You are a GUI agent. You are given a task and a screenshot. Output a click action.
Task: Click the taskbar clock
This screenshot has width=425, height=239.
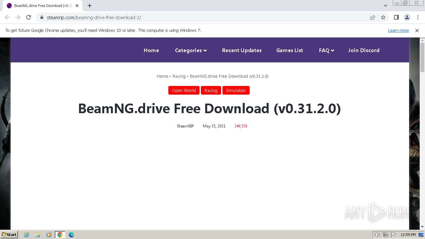pyautogui.click(x=408, y=235)
